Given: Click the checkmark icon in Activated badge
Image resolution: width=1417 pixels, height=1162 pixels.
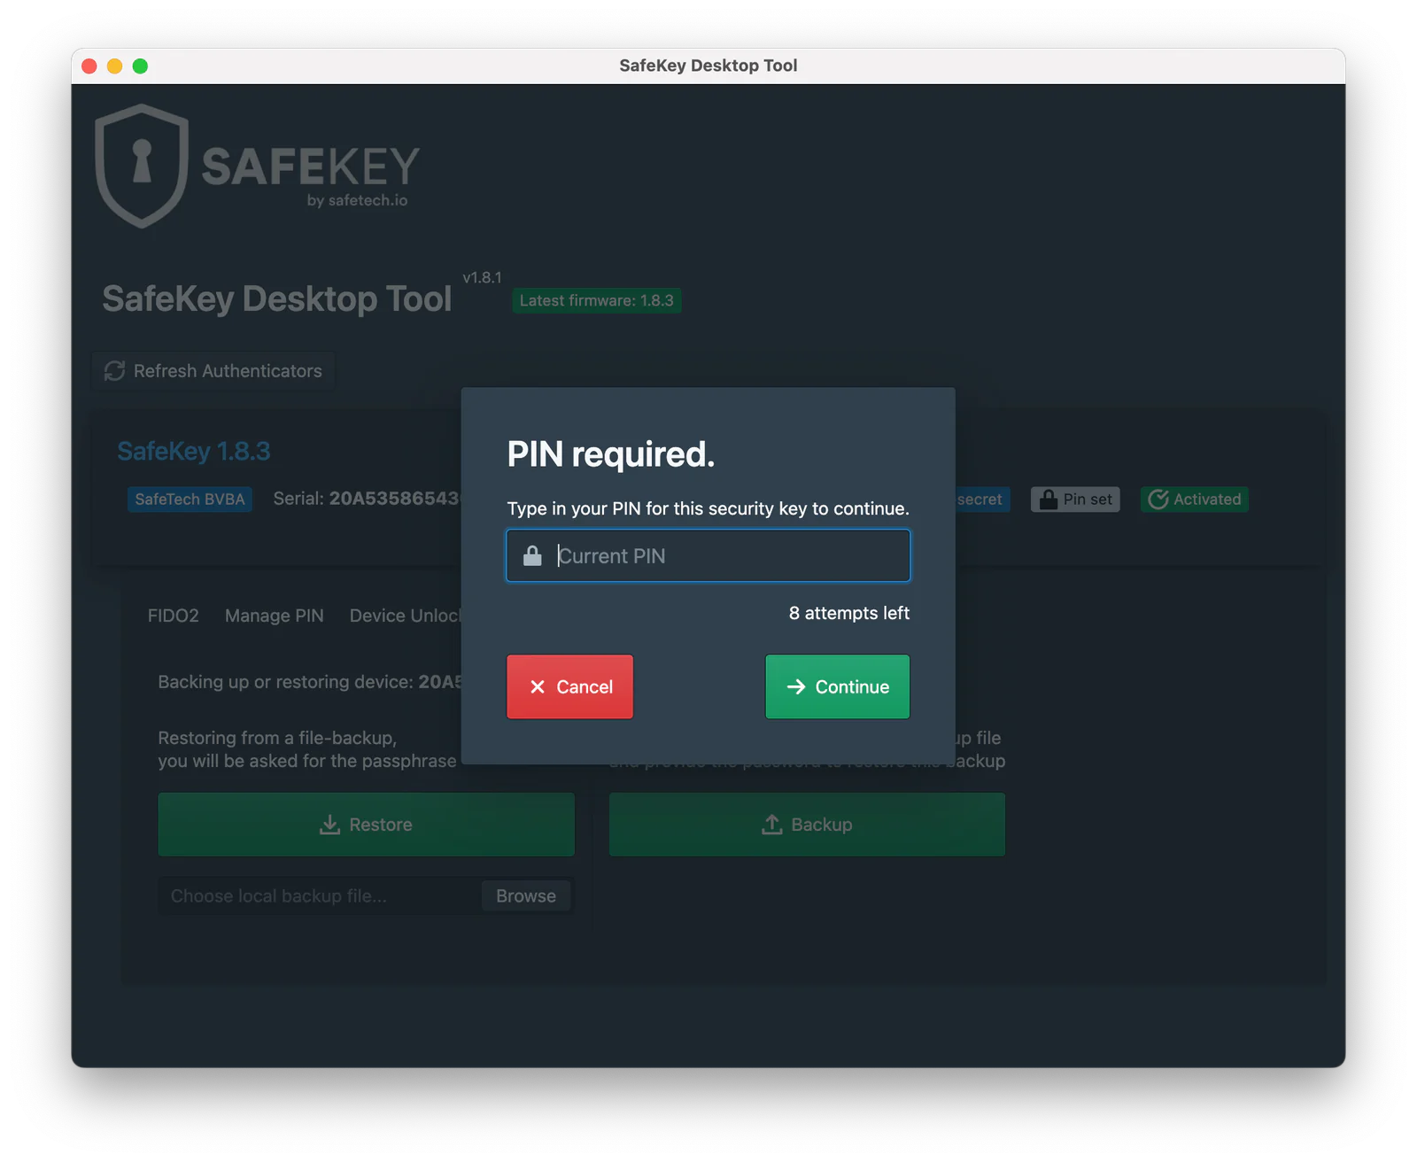Looking at the screenshot, I should [x=1158, y=500].
